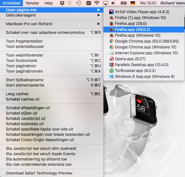
Task: Open the Wi-Fi status menu
Action: [x=97, y=3]
